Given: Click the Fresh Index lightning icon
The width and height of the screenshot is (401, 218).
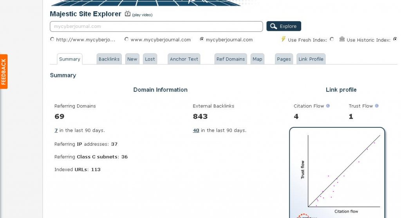Looking at the screenshot, I should (284, 39).
